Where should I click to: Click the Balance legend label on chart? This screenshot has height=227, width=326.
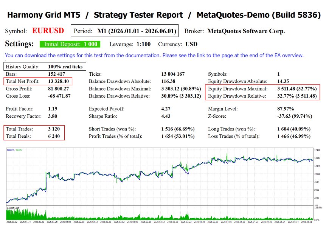(x=10, y=150)
